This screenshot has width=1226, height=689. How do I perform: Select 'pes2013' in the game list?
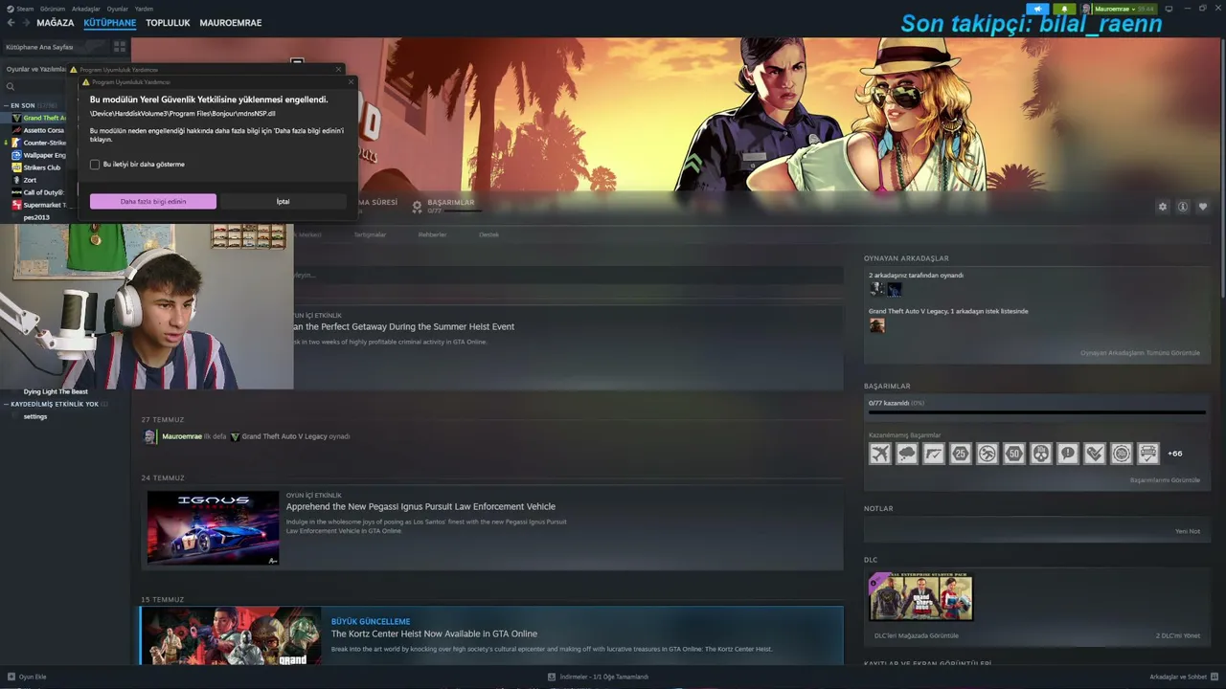pos(36,217)
